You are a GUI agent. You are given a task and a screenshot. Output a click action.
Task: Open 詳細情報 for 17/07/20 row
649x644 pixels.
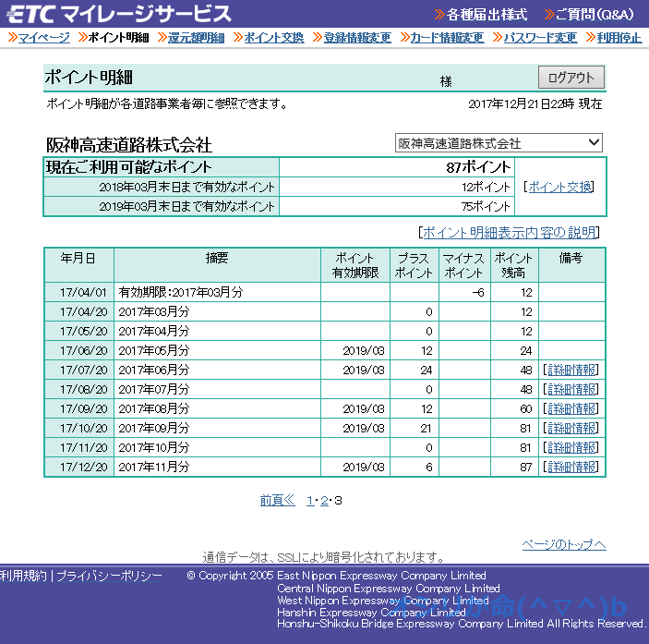571,370
